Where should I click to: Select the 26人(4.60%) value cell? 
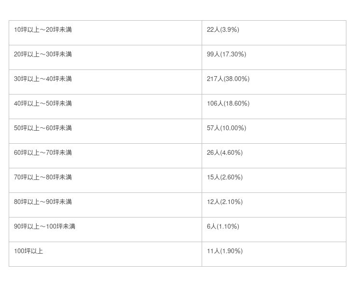pyautogui.click(x=225, y=153)
